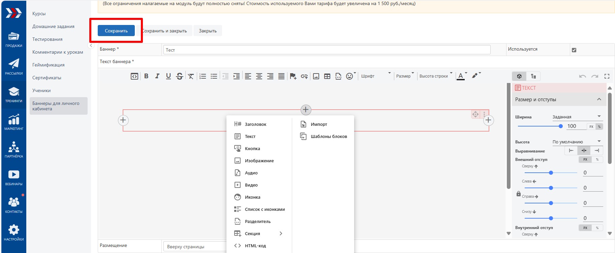The width and height of the screenshot is (615, 253).
Task: Clear text formatting
Action: pos(191,76)
